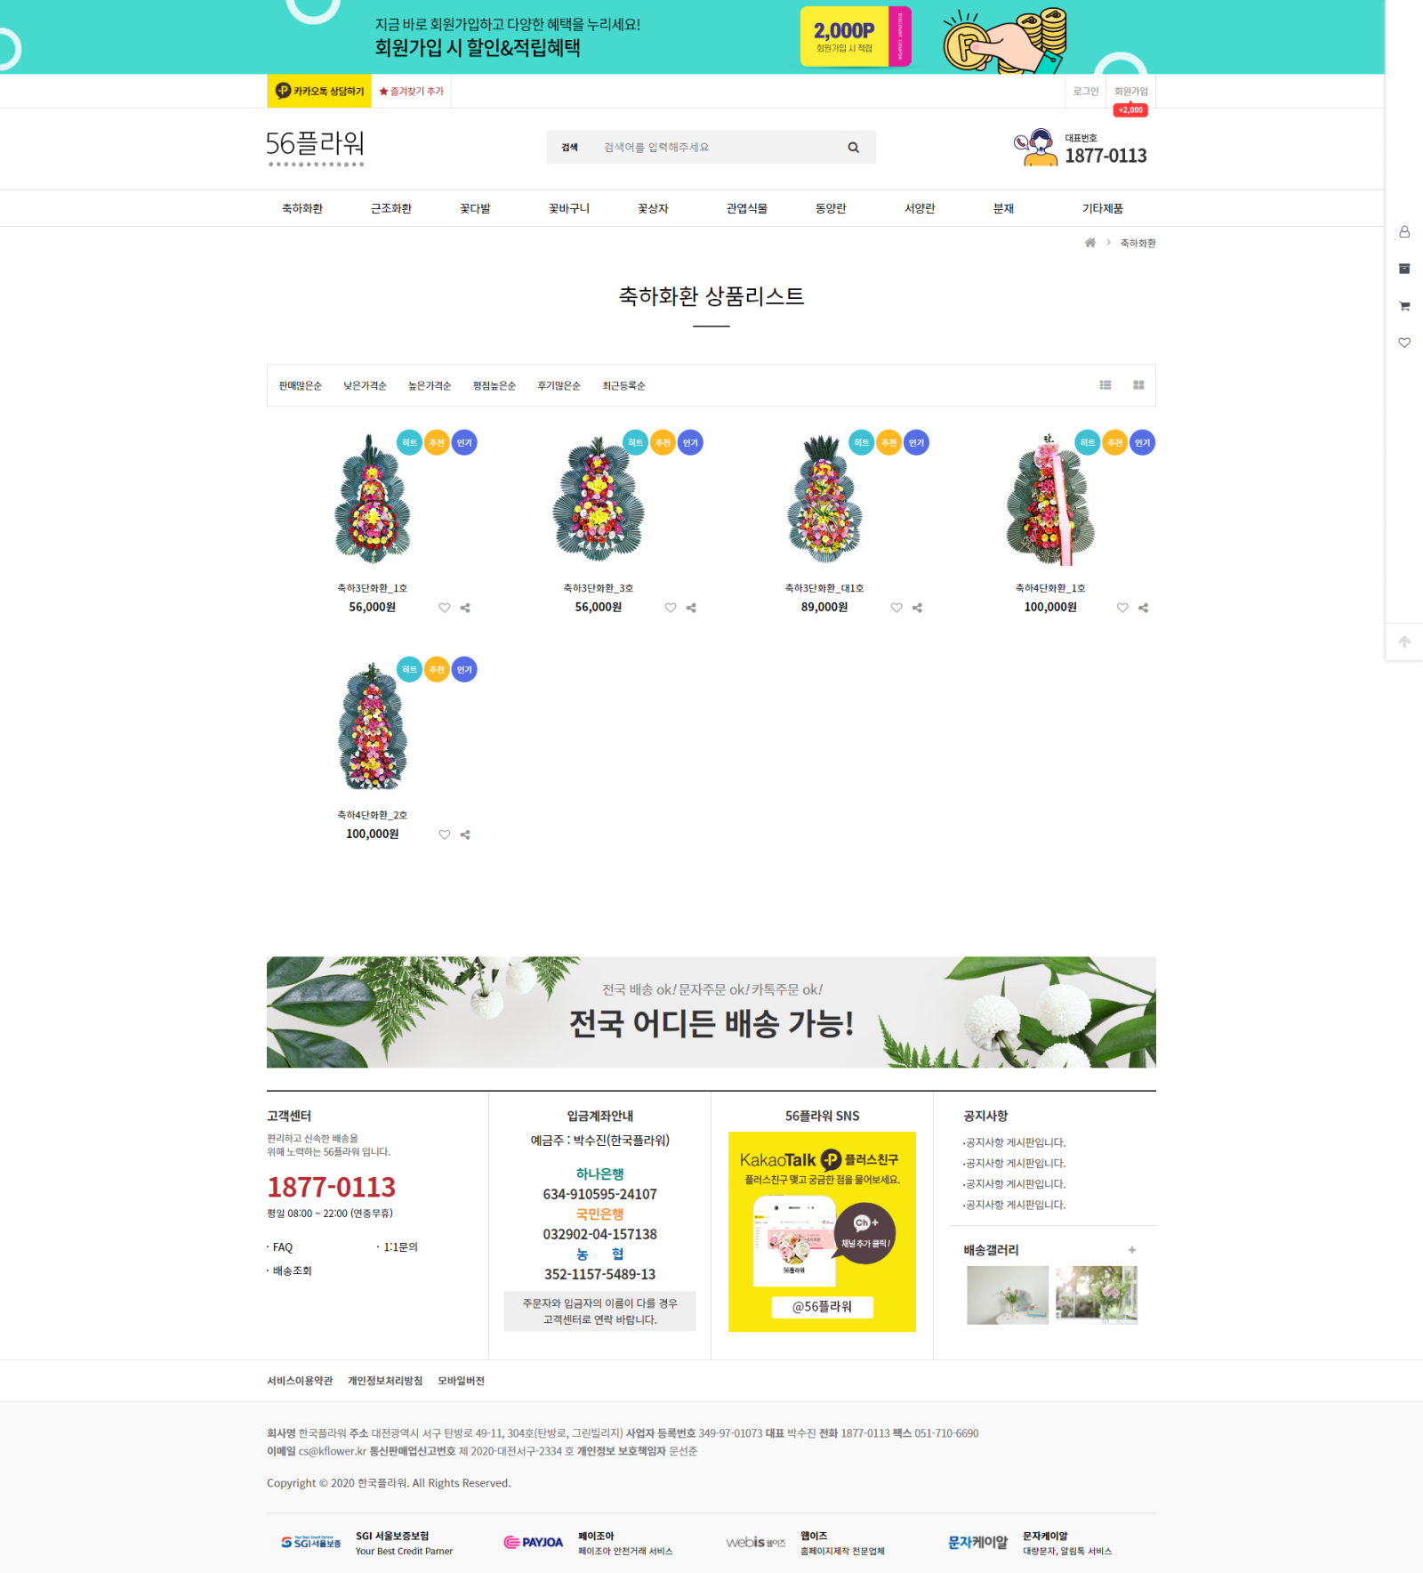The height and width of the screenshot is (1573, 1423).
Task: Open the user profile sidebar icon
Action: click(x=1404, y=231)
